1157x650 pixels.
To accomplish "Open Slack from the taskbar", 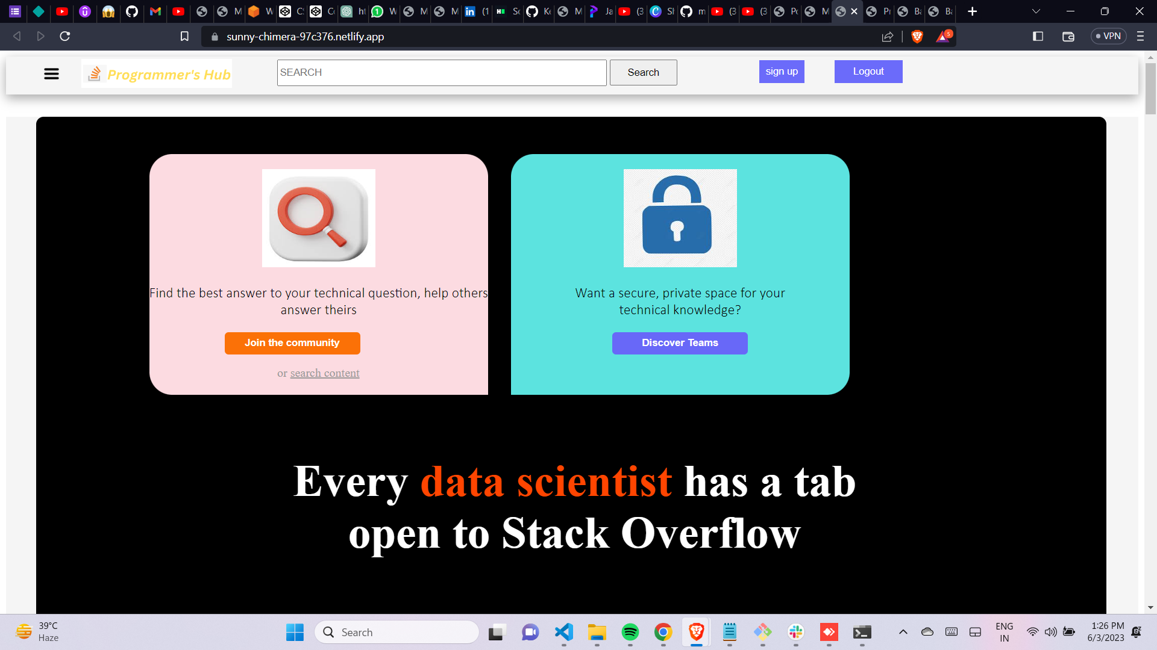I will [795, 632].
